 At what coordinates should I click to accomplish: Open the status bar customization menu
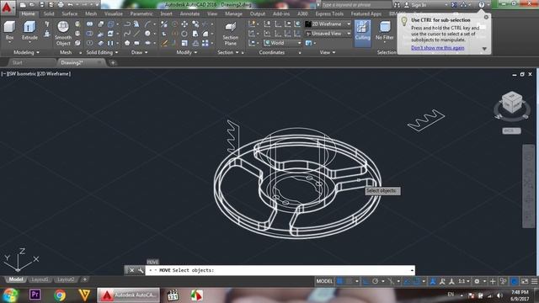(535, 281)
